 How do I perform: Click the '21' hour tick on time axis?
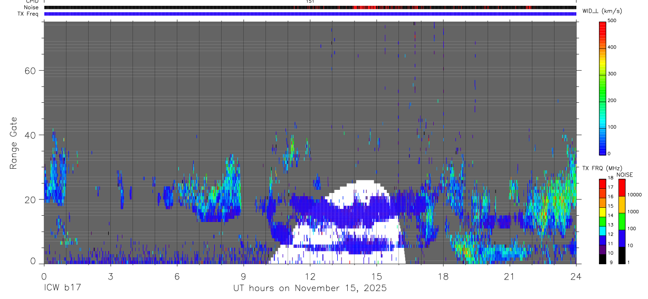510,277
